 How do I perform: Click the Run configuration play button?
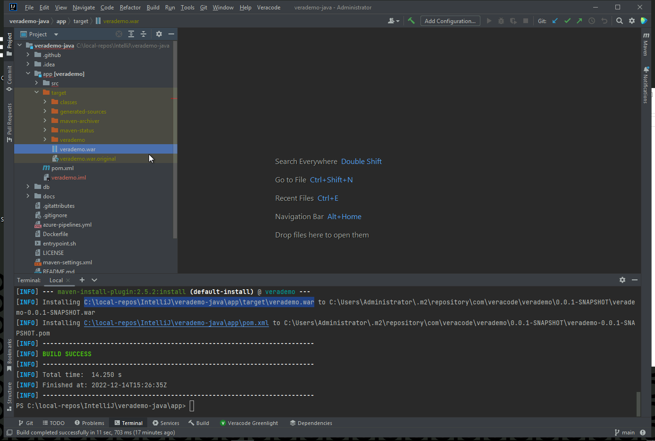(489, 21)
